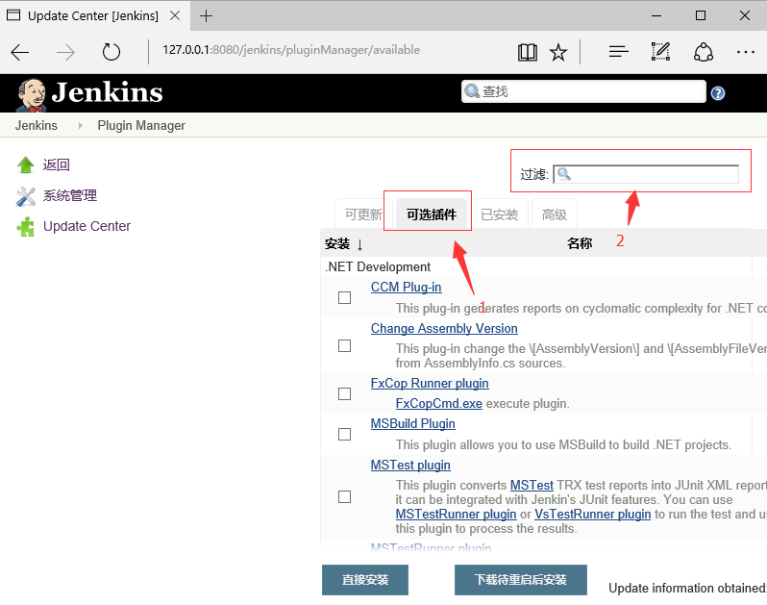
Task: Open the MSBuild Plugin link
Action: pos(413,424)
